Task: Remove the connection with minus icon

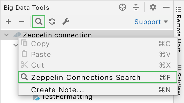Action: click(x=22, y=22)
